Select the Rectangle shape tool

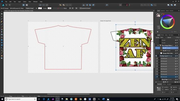point(2,40)
